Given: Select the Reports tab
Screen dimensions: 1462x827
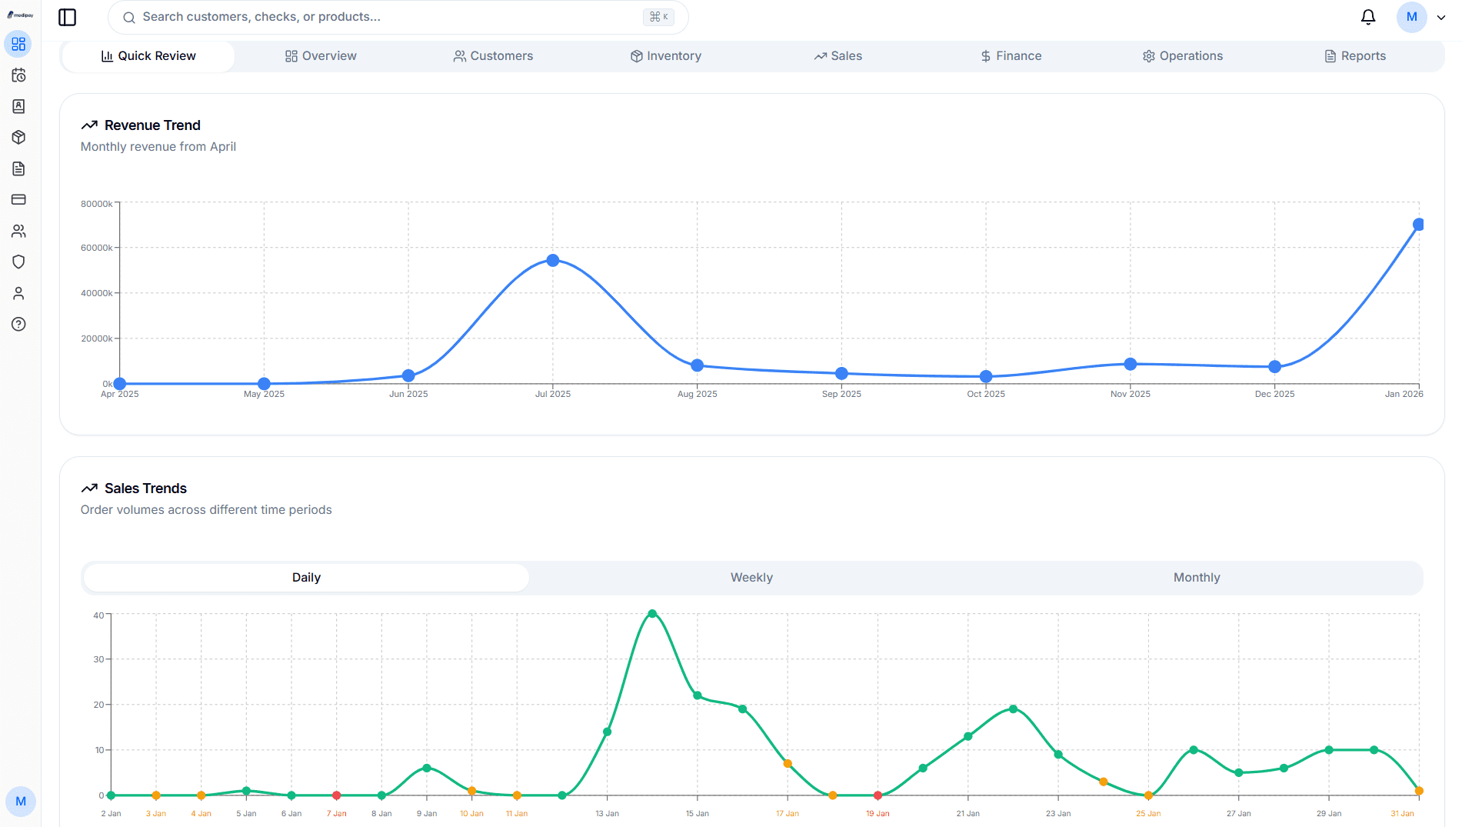Looking at the screenshot, I should point(1355,55).
